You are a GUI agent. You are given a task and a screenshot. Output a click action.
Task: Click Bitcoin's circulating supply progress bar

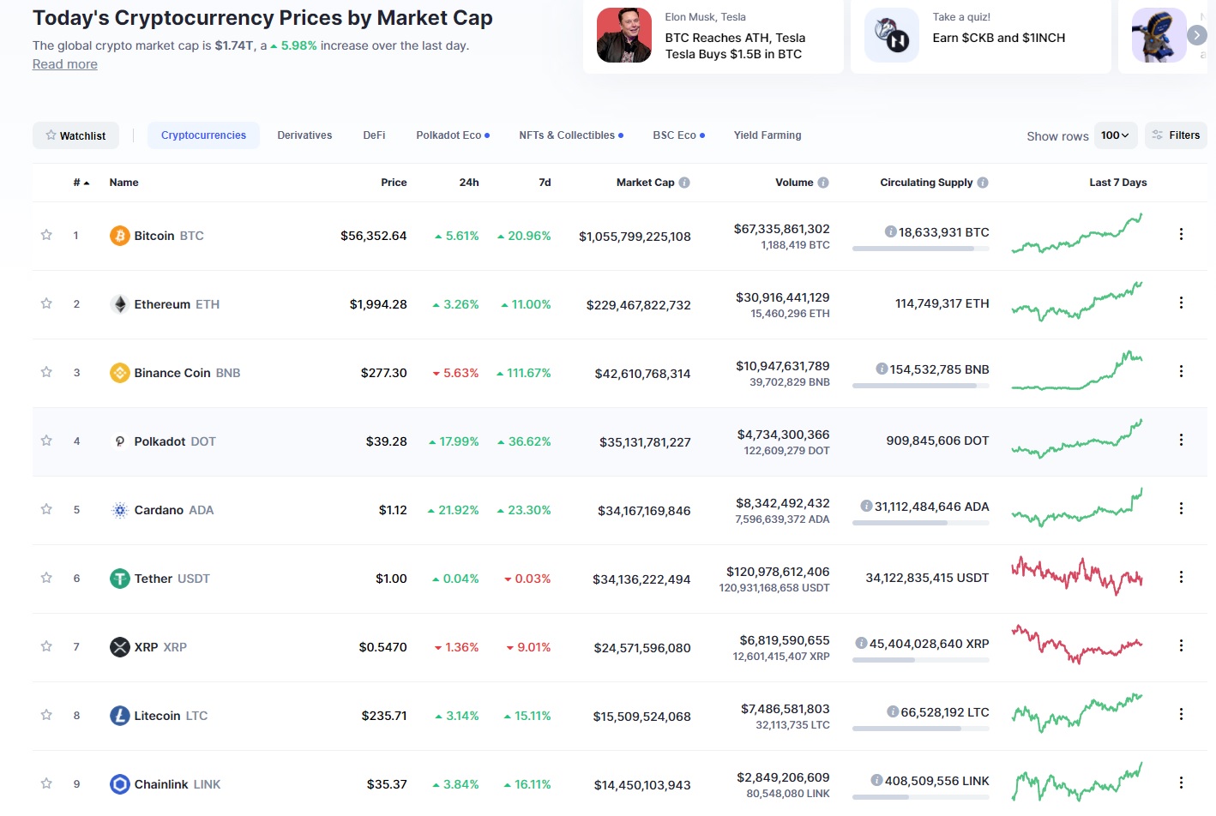click(x=920, y=249)
